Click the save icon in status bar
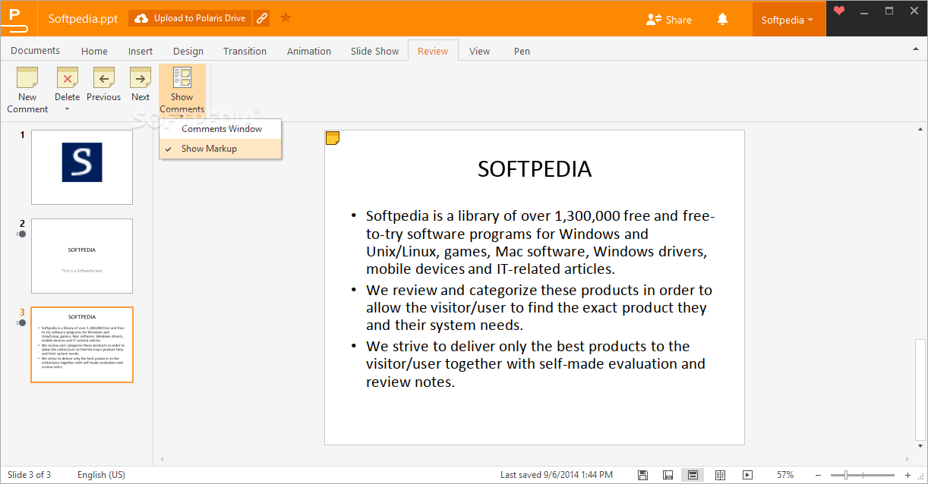The height and width of the screenshot is (484, 928). [642, 475]
